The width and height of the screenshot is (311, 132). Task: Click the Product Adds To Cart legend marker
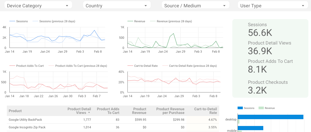click(12, 66)
